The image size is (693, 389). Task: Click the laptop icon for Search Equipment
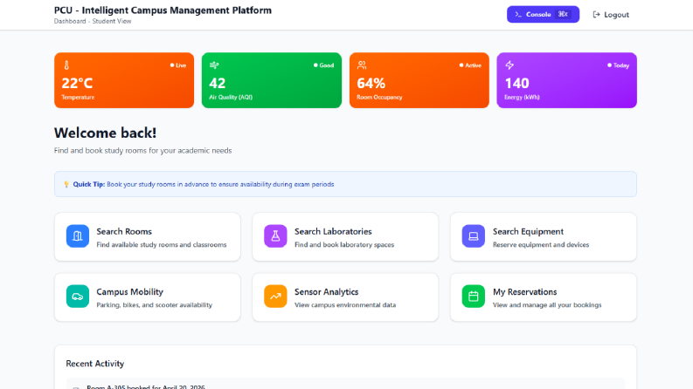pyautogui.click(x=474, y=236)
